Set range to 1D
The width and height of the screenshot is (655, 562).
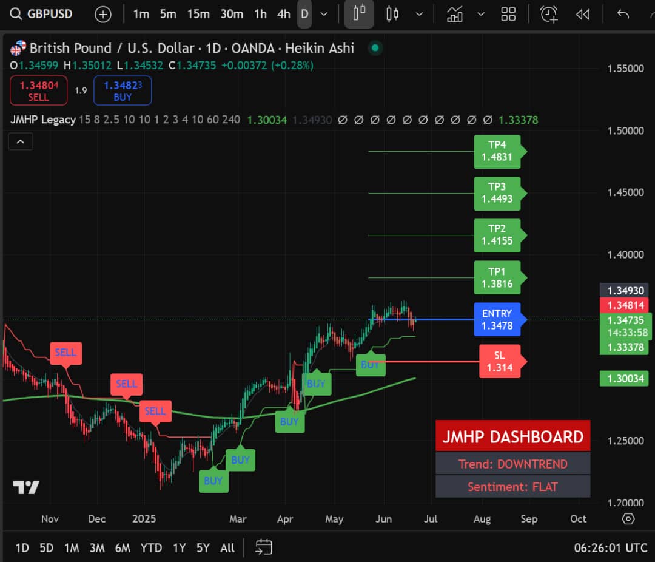click(x=22, y=548)
